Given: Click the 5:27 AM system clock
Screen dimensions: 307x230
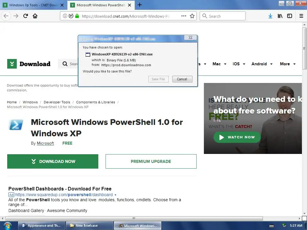Looking at the screenshot, I should tap(296, 226).
